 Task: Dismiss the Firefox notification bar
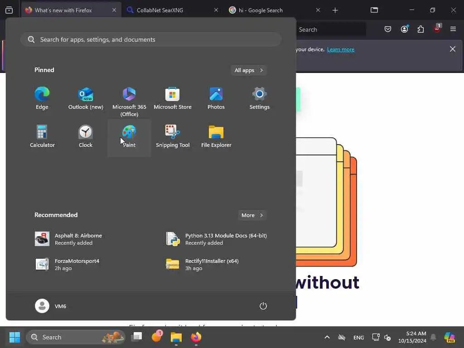(453, 49)
